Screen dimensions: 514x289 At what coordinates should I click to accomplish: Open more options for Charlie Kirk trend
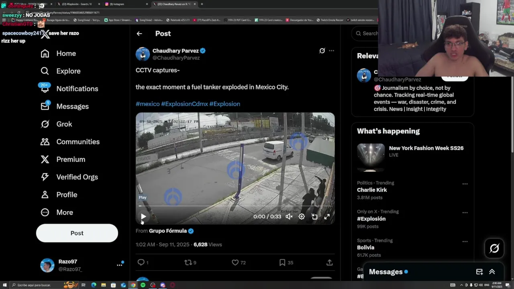point(465,184)
